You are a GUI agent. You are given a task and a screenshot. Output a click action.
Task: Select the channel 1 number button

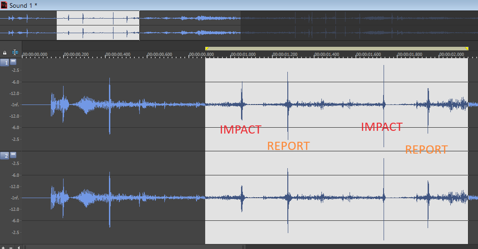click(x=5, y=63)
